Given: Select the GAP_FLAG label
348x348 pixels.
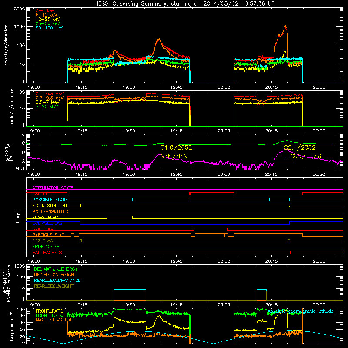Looking at the screenshot, I should click(43, 194).
